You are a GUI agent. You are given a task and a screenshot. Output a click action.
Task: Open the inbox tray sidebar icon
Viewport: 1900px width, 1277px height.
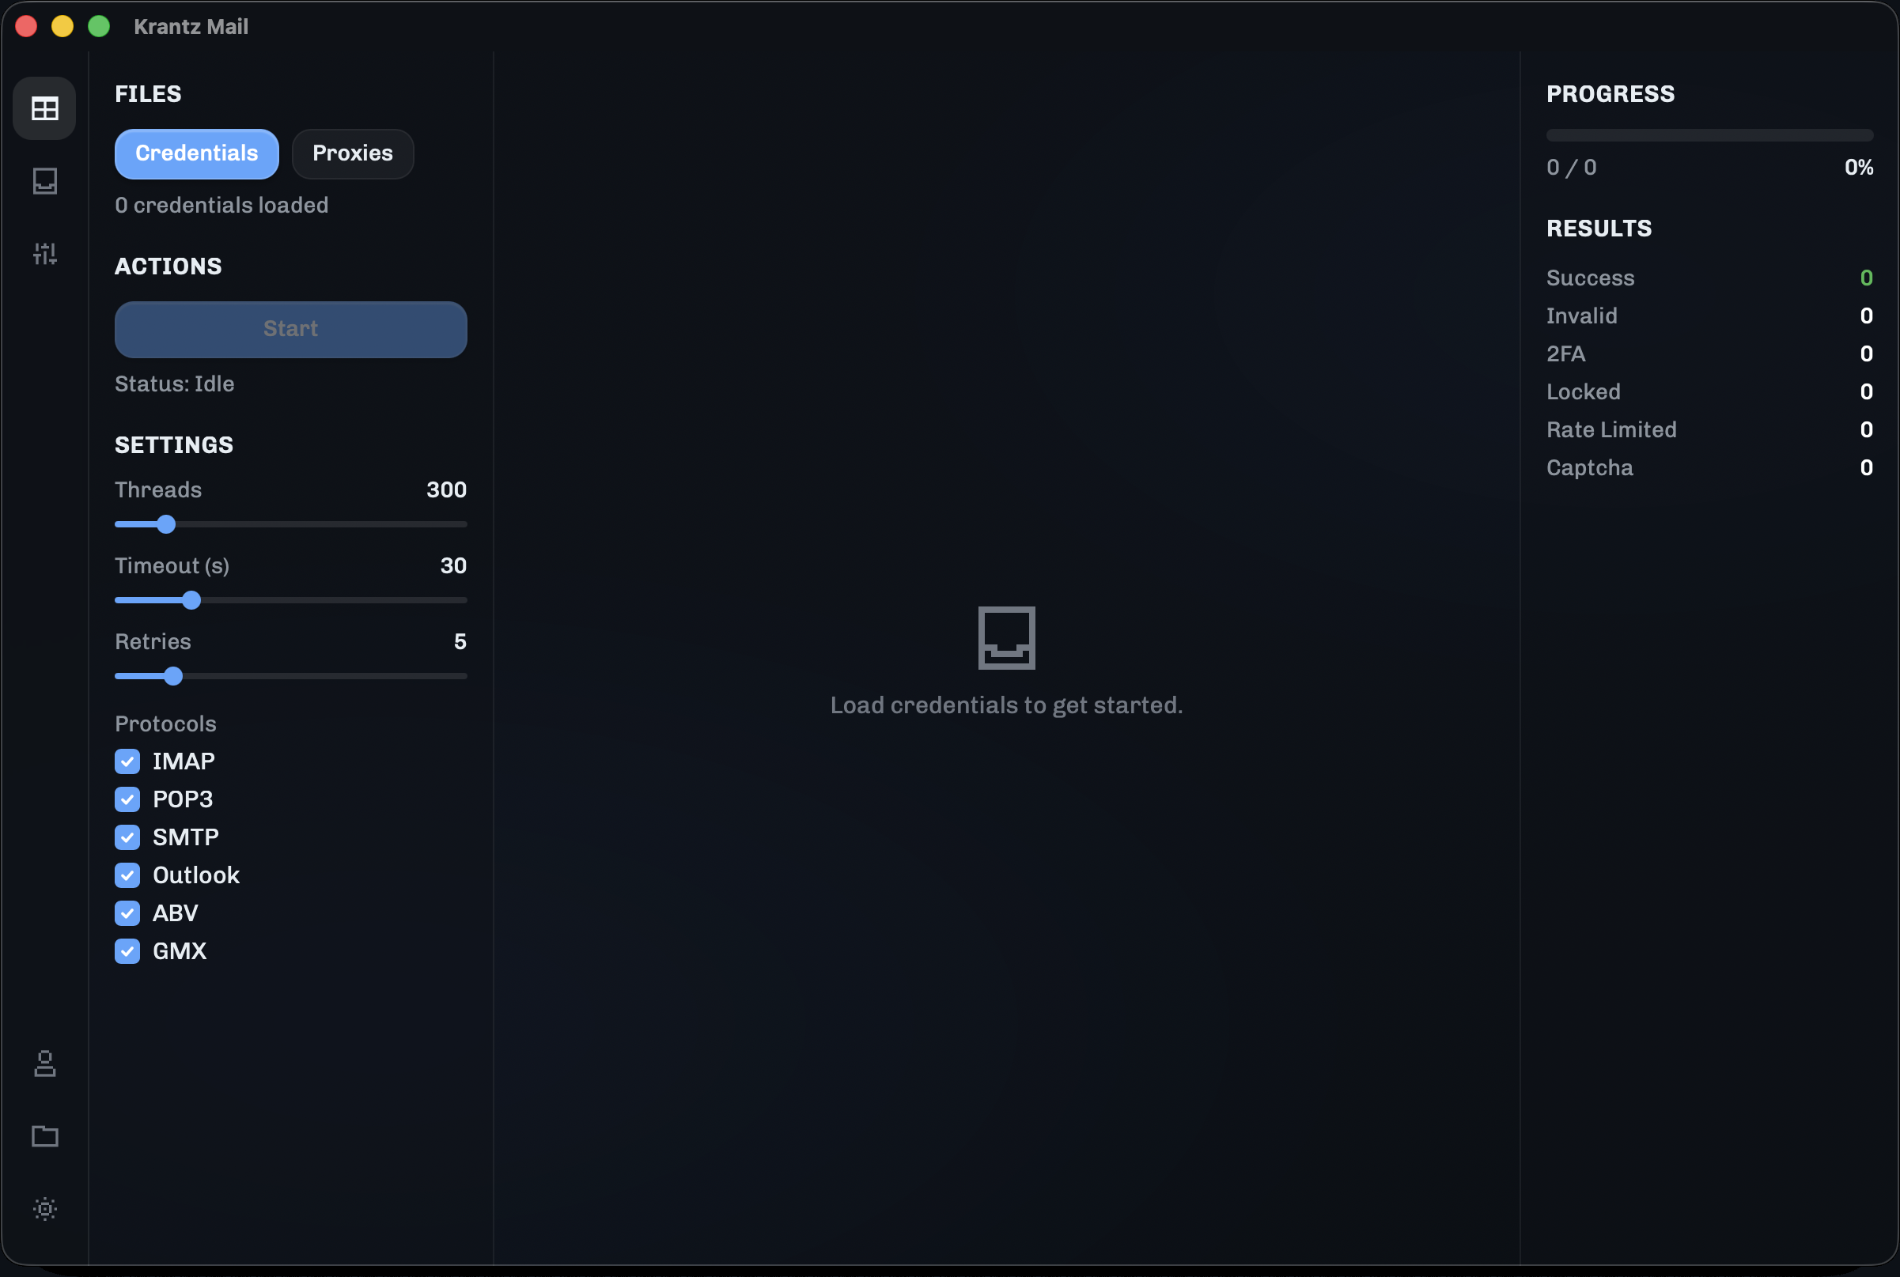[x=45, y=181]
